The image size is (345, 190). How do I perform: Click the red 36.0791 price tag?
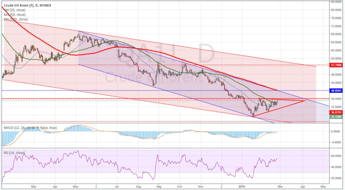(336, 113)
